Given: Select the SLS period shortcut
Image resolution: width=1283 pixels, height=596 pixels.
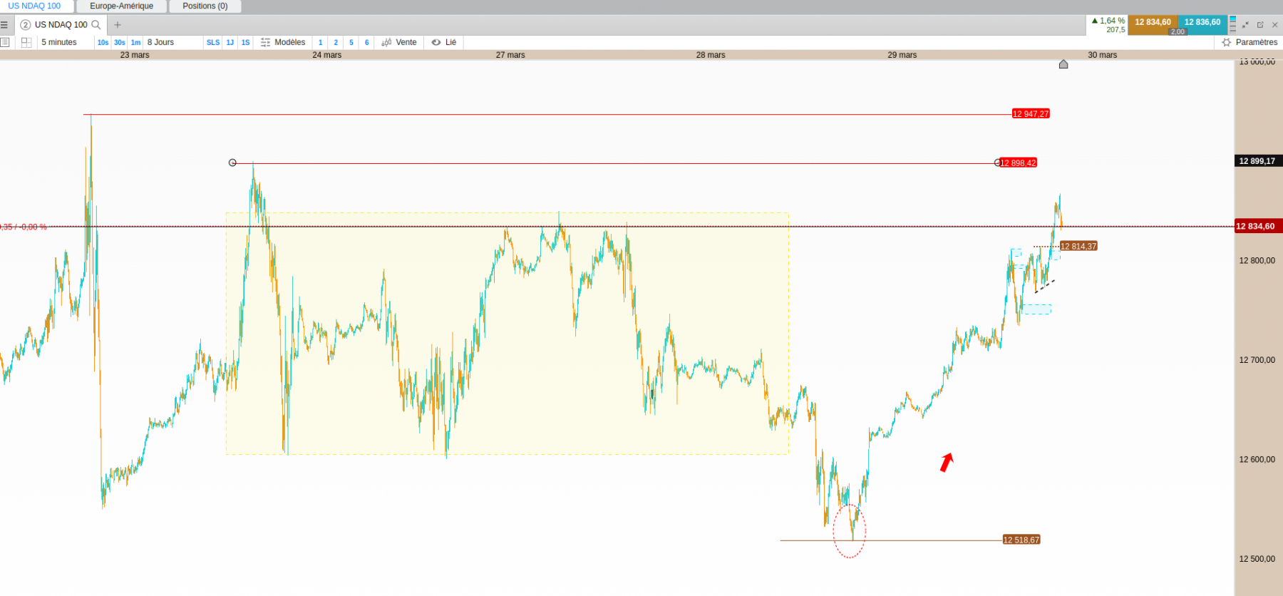Looking at the screenshot, I should click(x=213, y=43).
